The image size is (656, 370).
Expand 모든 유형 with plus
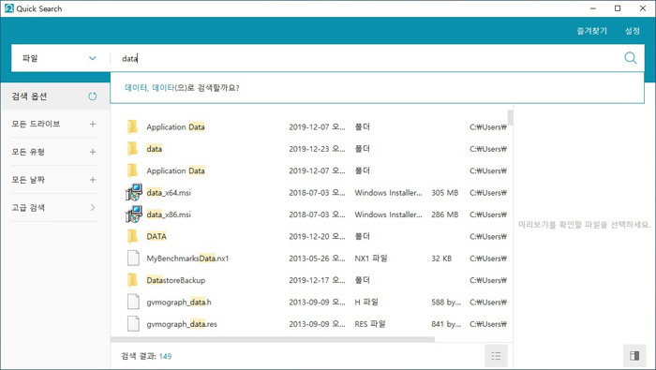click(x=93, y=152)
